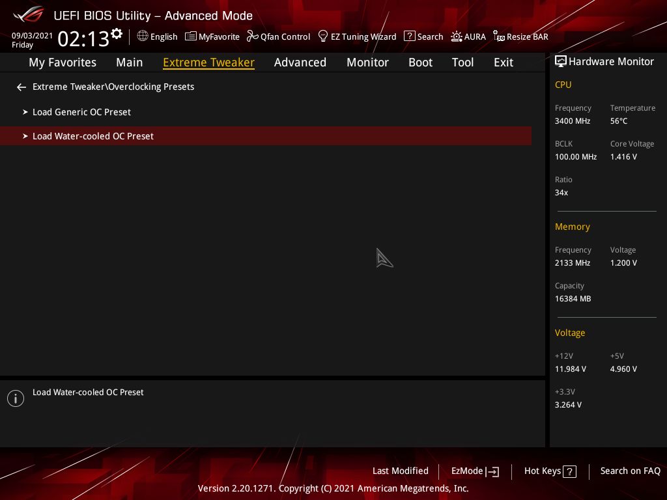Click EZ Tuning Wizard label

(363, 36)
